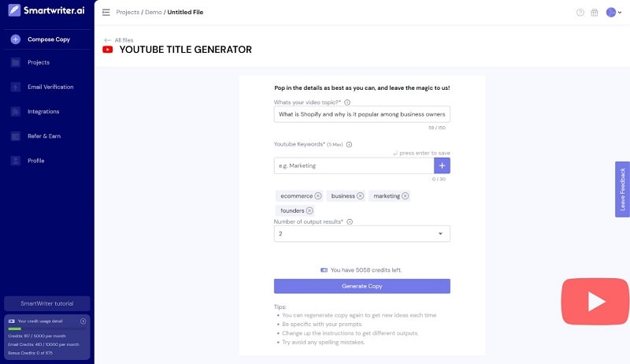Open Integrations from the sidebar
Viewport: 630px width, 364px height.
[43, 111]
